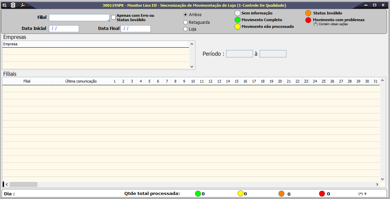Screen dimensions: 390x199
Task: Click the green Movimento Completo legend circle
Action: coord(238,20)
